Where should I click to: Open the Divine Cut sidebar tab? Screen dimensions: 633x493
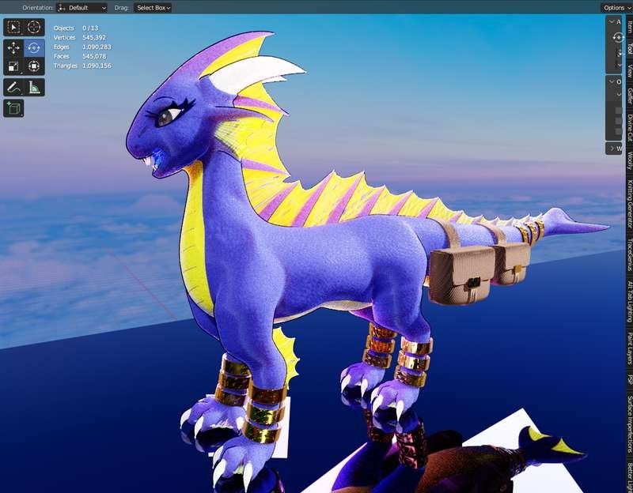629,128
